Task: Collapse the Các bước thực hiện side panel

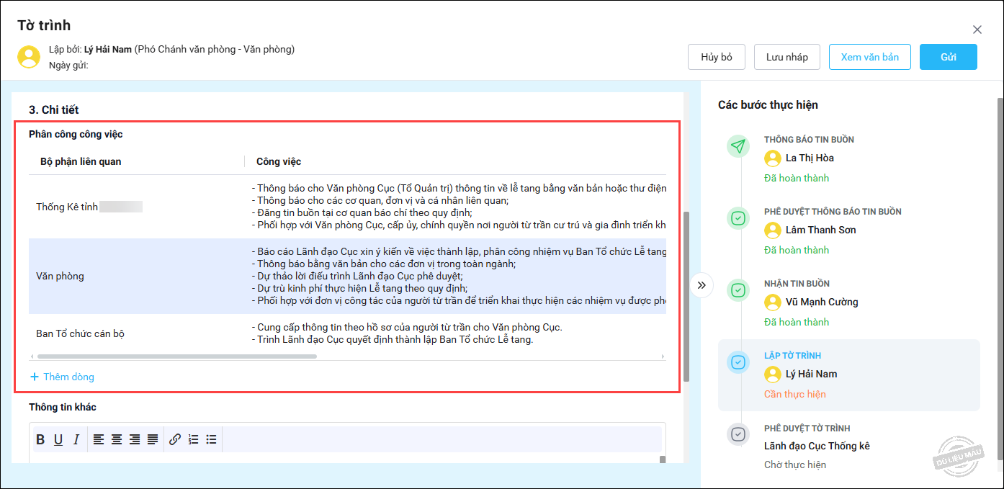Action: click(702, 286)
